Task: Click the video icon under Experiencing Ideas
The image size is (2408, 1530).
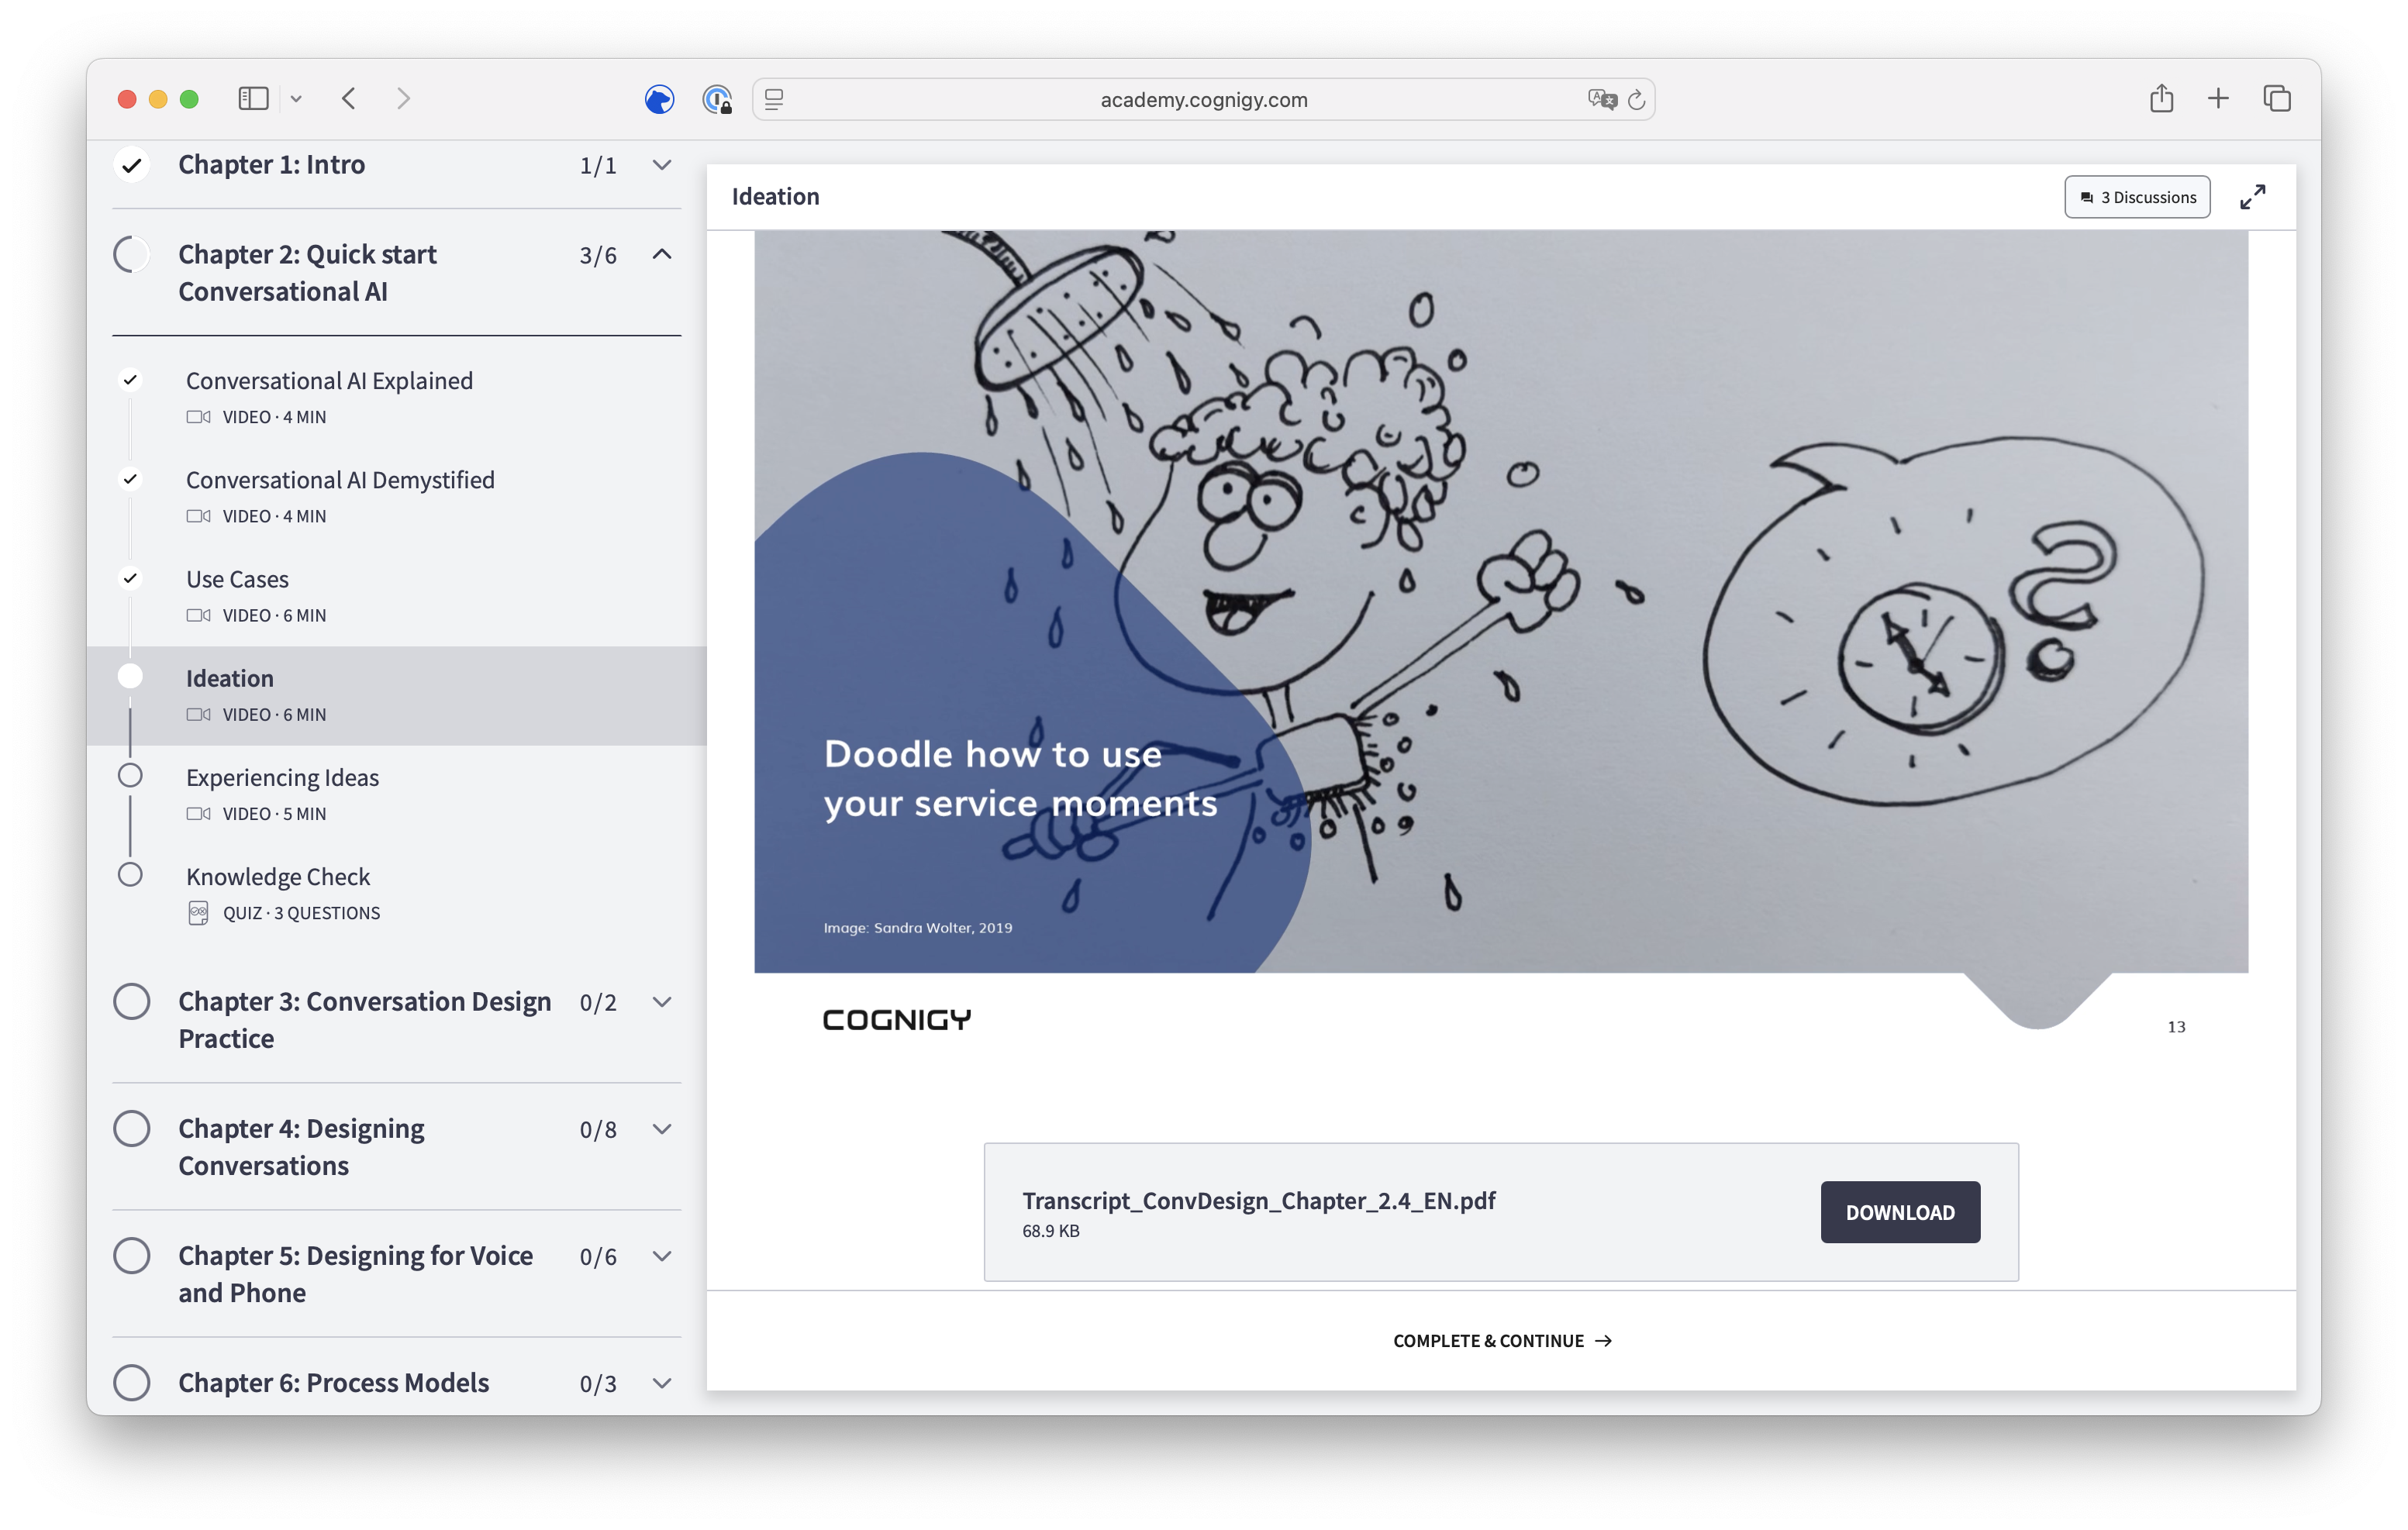Action: tap(198, 813)
